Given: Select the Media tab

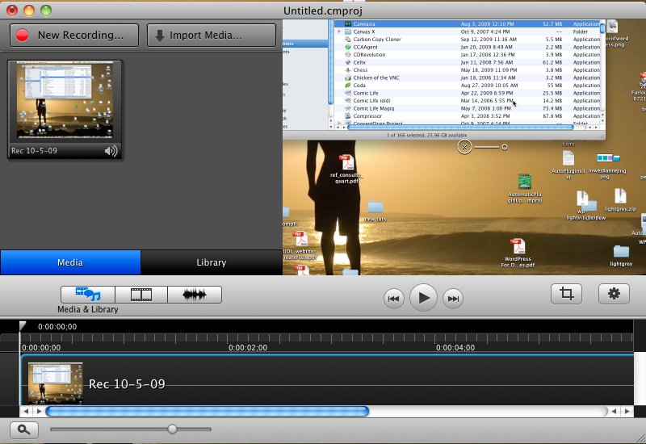Looking at the screenshot, I should coord(70,262).
